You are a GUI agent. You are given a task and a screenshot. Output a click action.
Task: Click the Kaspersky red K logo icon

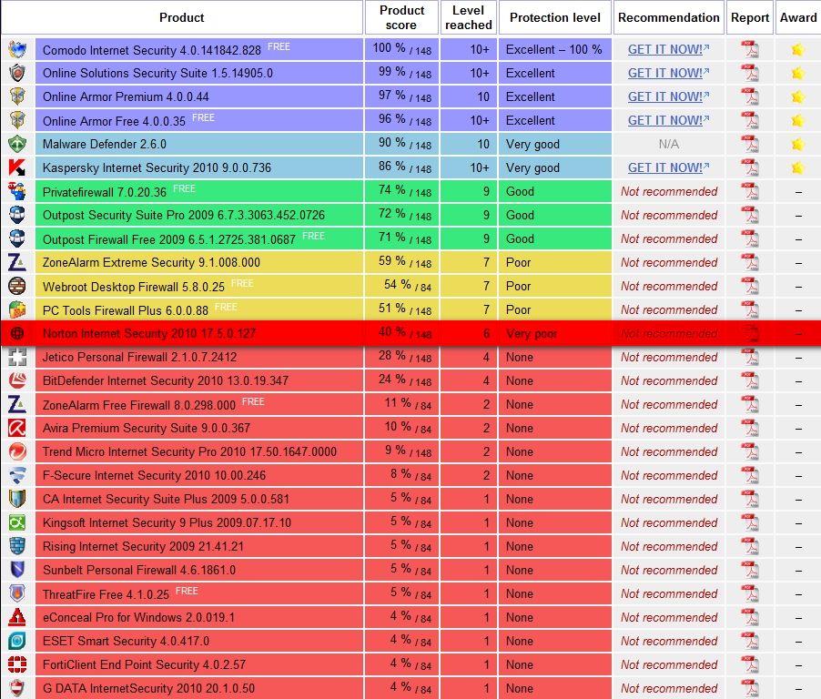[x=17, y=168]
